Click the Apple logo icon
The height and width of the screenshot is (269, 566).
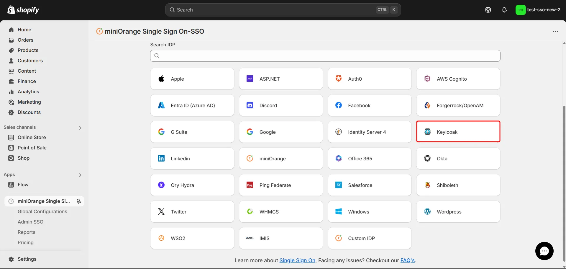(x=161, y=79)
